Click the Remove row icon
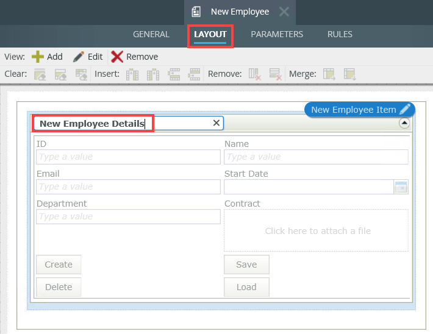Screen dimensions: 433x334 tap(275, 74)
